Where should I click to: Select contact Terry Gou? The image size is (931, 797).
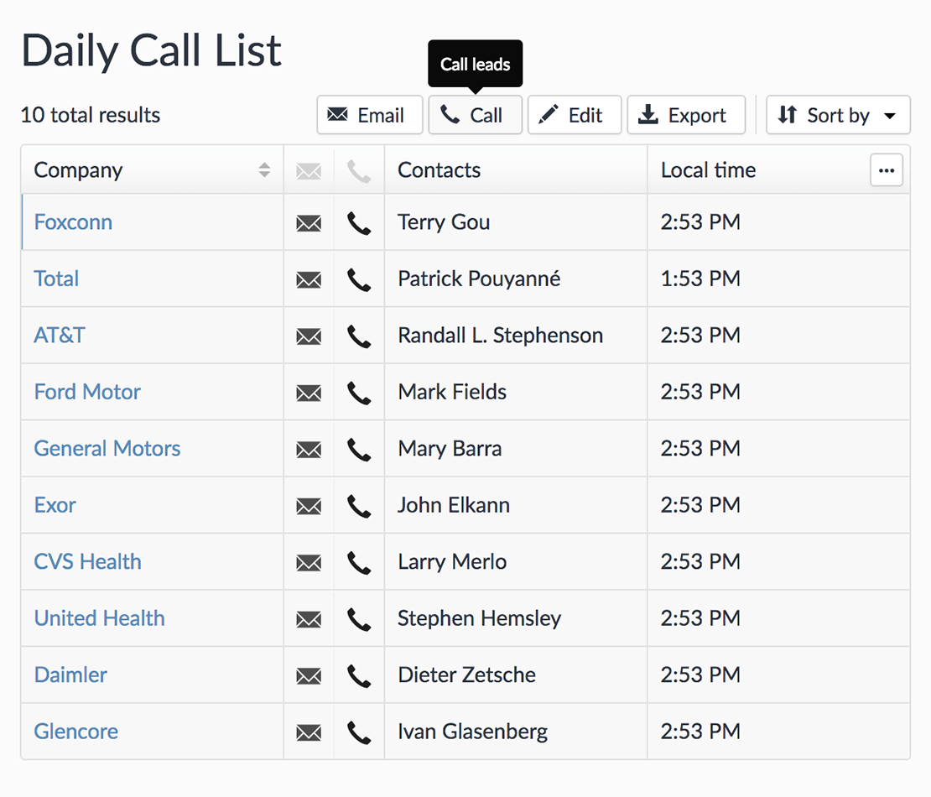444,222
